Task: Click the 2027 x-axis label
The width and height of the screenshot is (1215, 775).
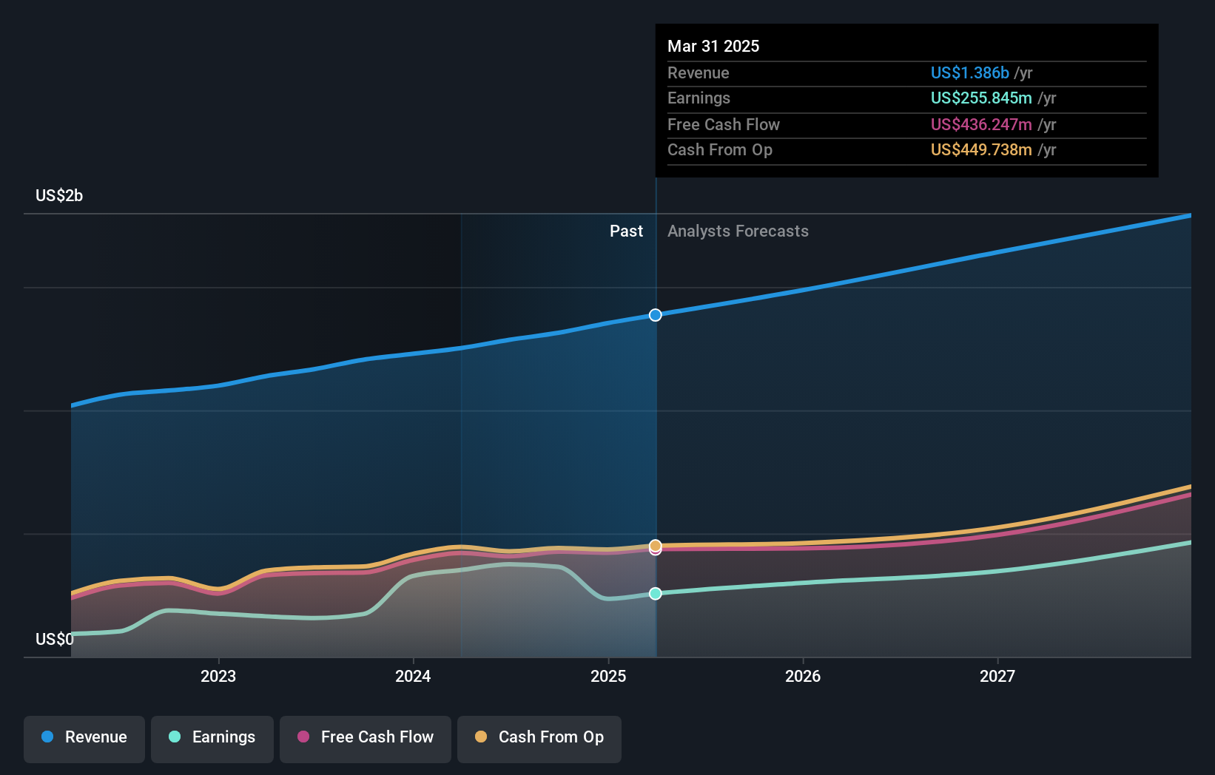Action: [x=997, y=676]
